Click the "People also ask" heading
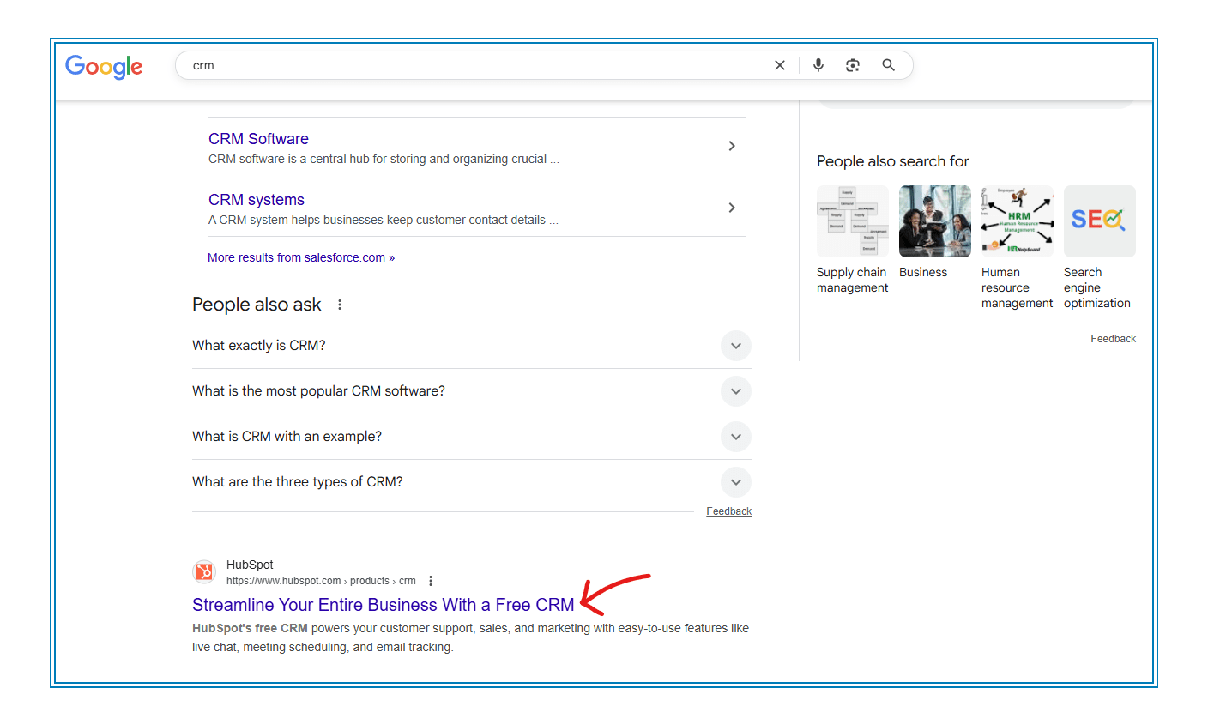Image resolution: width=1208 pixels, height=725 pixels. [257, 305]
